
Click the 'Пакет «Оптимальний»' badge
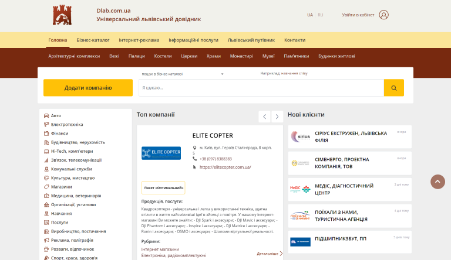pos(163,188)
